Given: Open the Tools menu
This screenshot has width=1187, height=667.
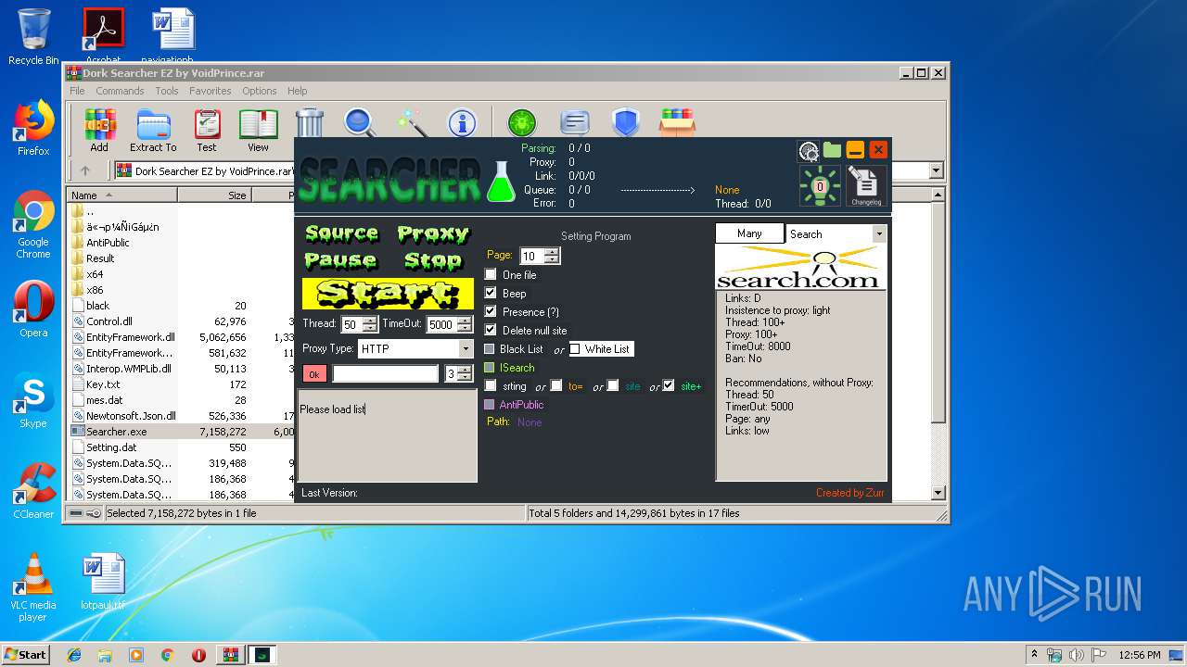Looking at the screenshot, I should 167,91.
